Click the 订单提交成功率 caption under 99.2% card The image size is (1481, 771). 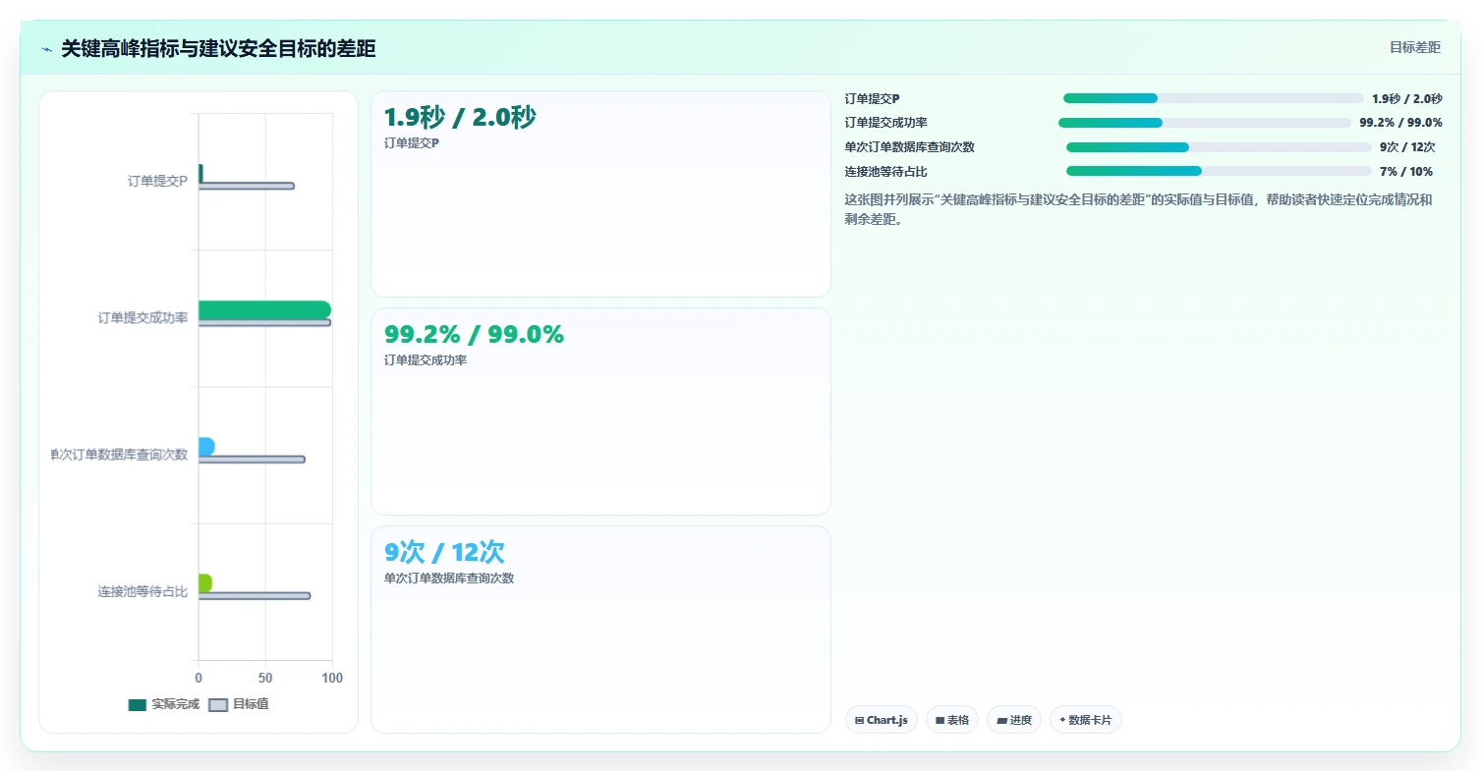pos(426,360)
